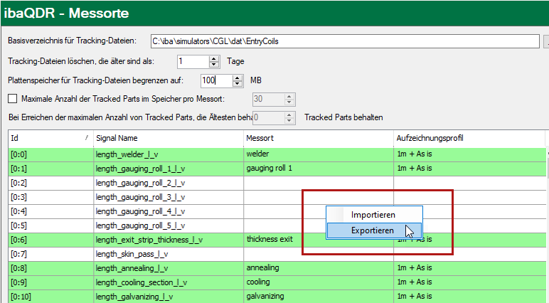Click the profile cell of the galvanizing row
This screenshot has width=549, height=303.
tap(469, 297)
